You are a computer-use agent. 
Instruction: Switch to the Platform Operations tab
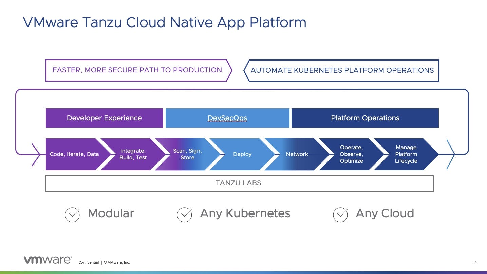click(365, 118)
